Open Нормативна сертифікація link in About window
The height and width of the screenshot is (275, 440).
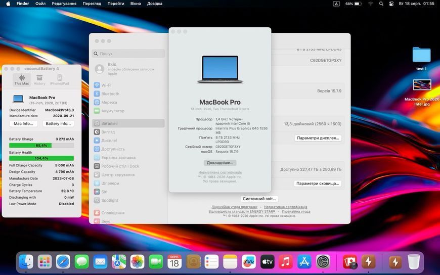pos(220,172)
